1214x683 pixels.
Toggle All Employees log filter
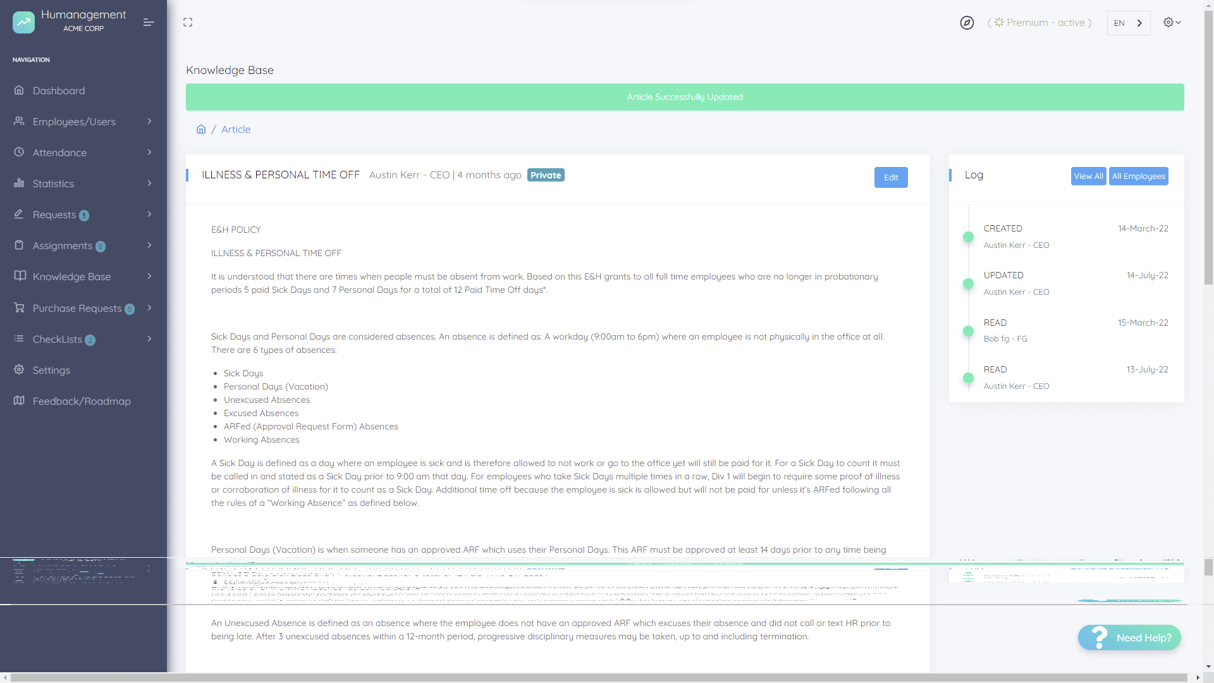point(1138,176)
